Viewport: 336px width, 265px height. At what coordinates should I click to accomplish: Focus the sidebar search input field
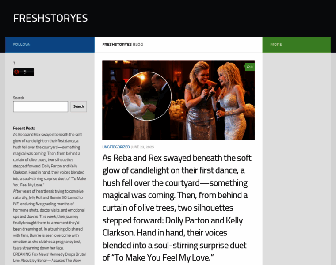coord(41,106)
